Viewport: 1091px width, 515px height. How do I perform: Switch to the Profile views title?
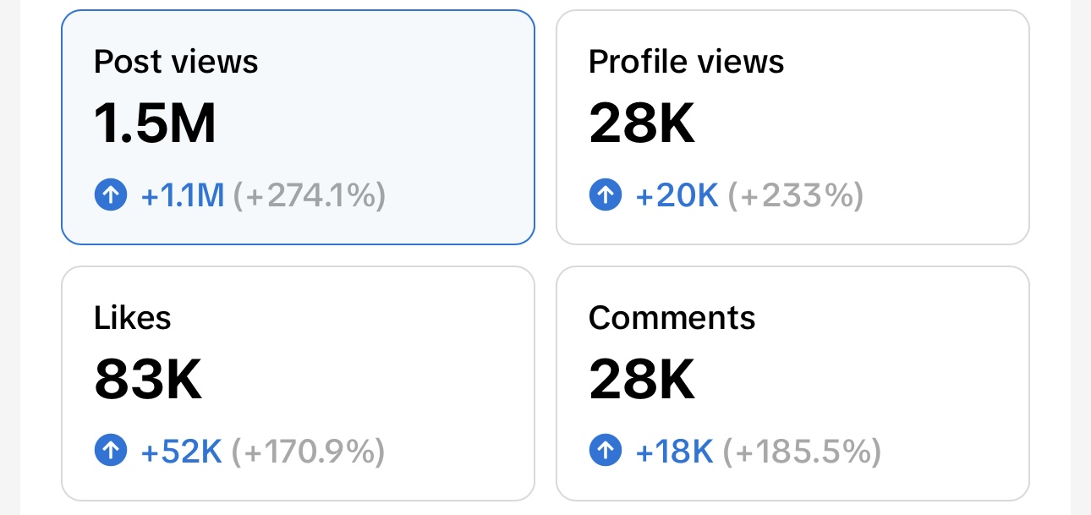(x=686, y=62)
